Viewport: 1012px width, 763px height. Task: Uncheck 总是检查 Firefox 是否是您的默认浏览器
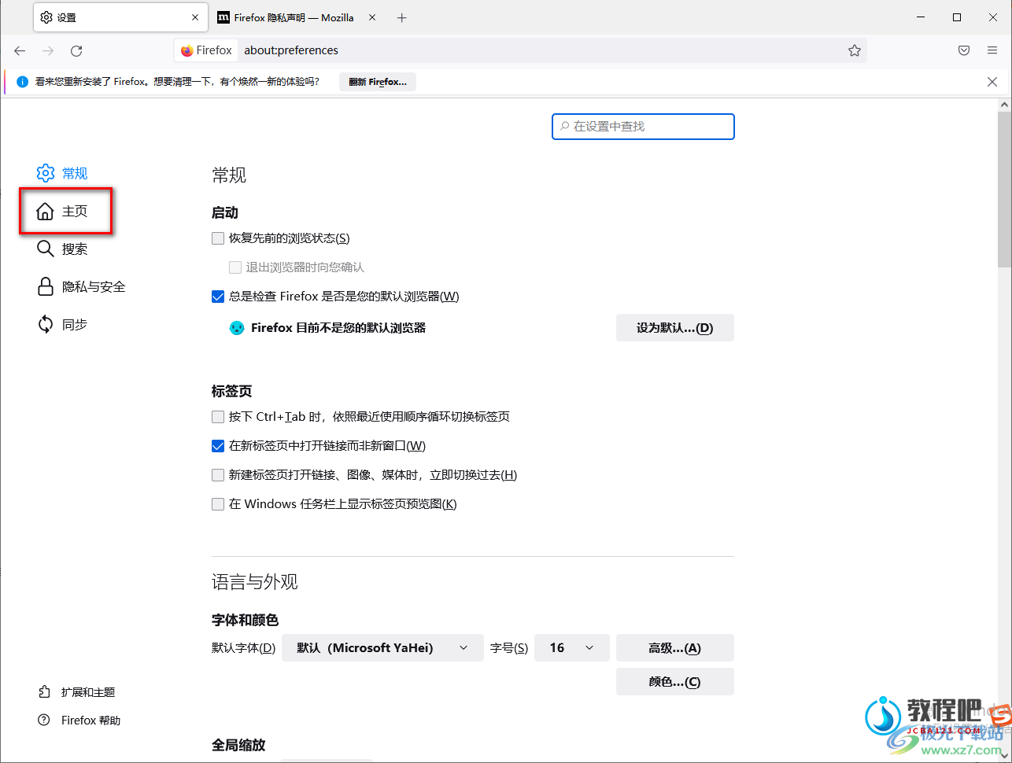pos(218,297)
